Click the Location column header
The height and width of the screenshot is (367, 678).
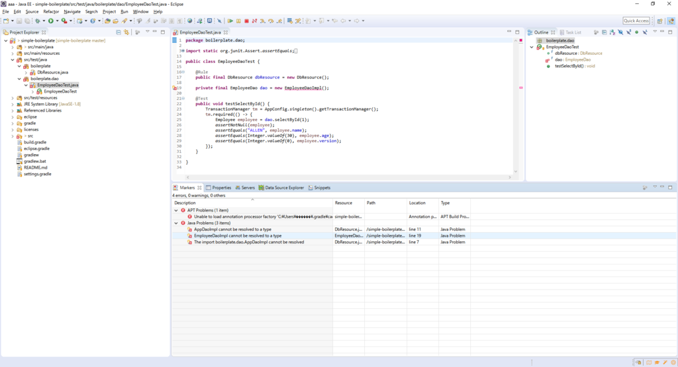(x=422, y=203)
